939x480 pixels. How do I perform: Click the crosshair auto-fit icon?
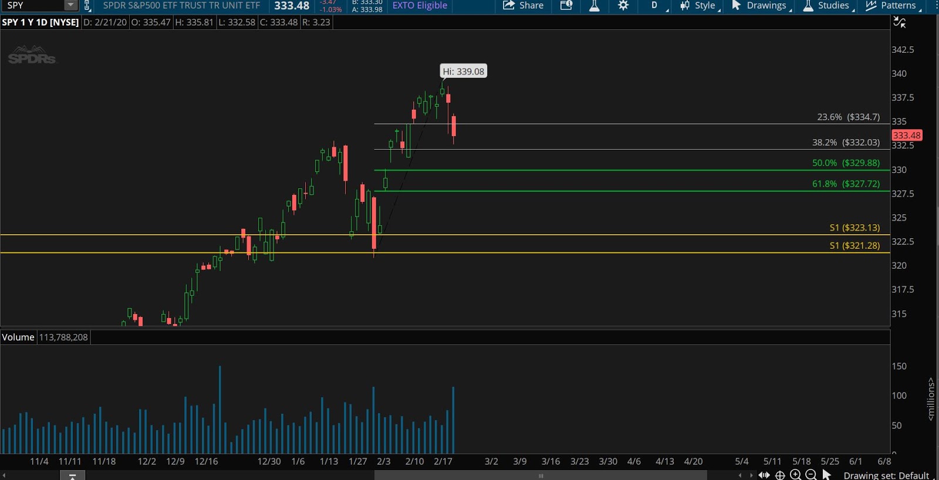[x=780, y=475]
